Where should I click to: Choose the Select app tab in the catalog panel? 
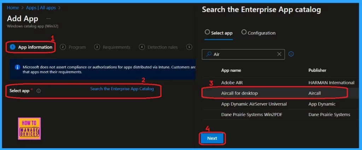(218, 33)
